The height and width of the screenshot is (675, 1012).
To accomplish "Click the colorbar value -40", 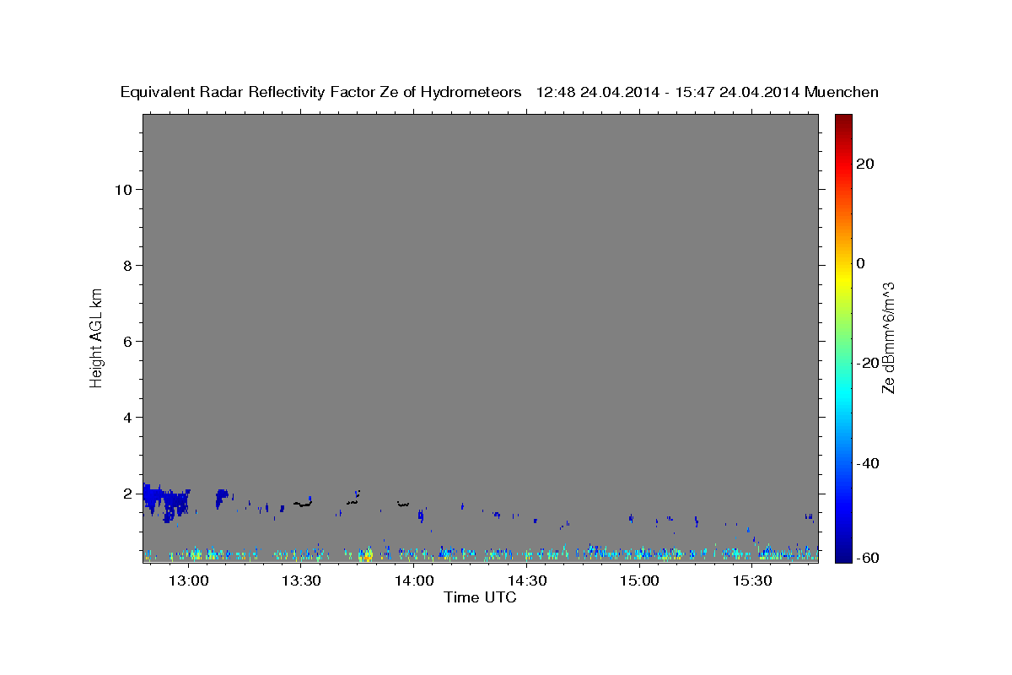I will pos(869,463).
